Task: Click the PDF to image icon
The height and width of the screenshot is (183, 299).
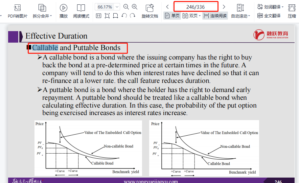Action: [x=17, y=8]
